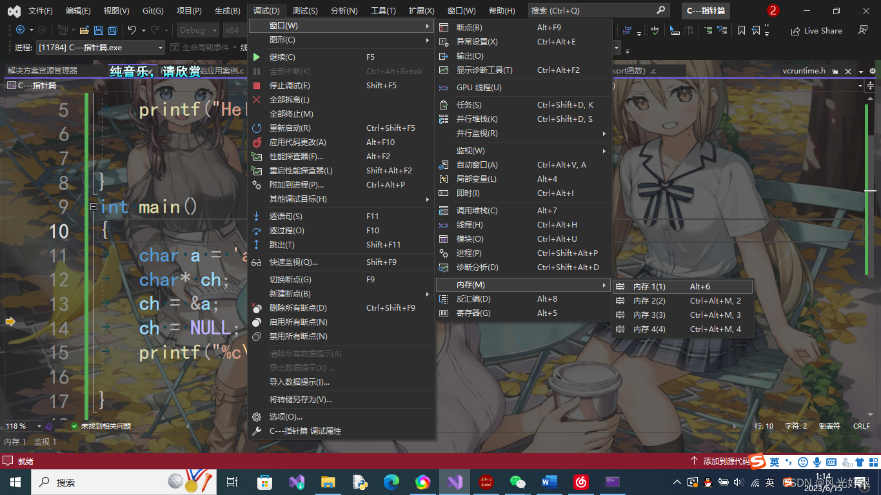Open Memory 3 (内存 3) window
Screen dimensions: 881x495
(682, 315)
